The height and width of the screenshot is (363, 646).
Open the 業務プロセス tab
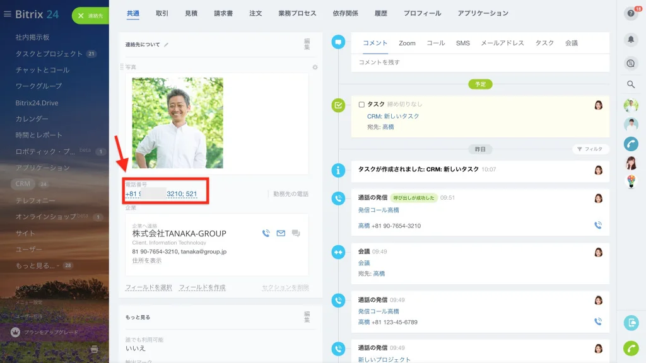pos(297,13)
